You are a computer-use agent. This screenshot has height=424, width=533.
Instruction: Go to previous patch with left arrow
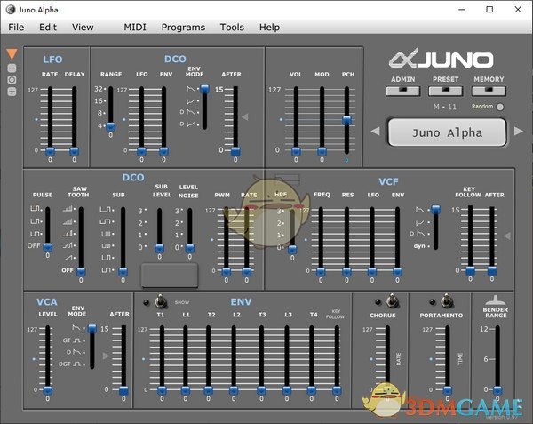375,133
